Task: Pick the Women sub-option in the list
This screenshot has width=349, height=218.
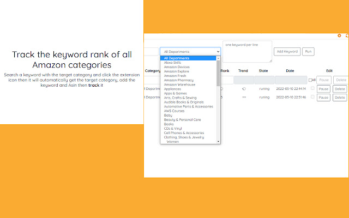Action: click(173, 142)
